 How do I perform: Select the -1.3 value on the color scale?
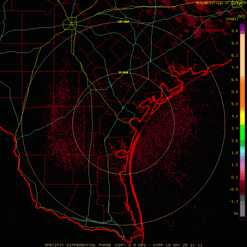[234, 202]
